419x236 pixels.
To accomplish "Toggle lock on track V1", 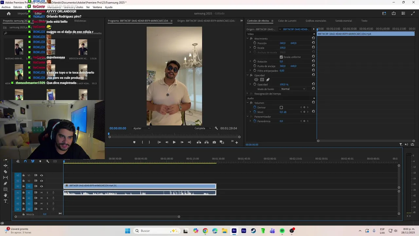I will [23, 186].
